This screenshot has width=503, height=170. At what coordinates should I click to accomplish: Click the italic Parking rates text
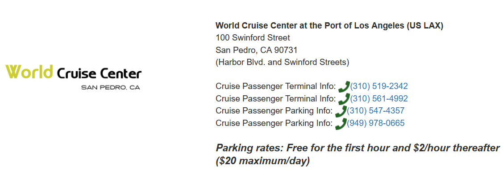358,154
